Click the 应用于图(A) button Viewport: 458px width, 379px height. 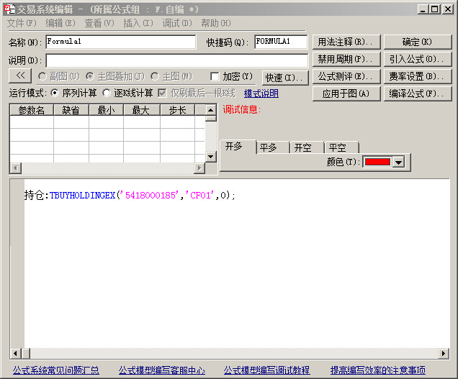[x=346, y=93]
